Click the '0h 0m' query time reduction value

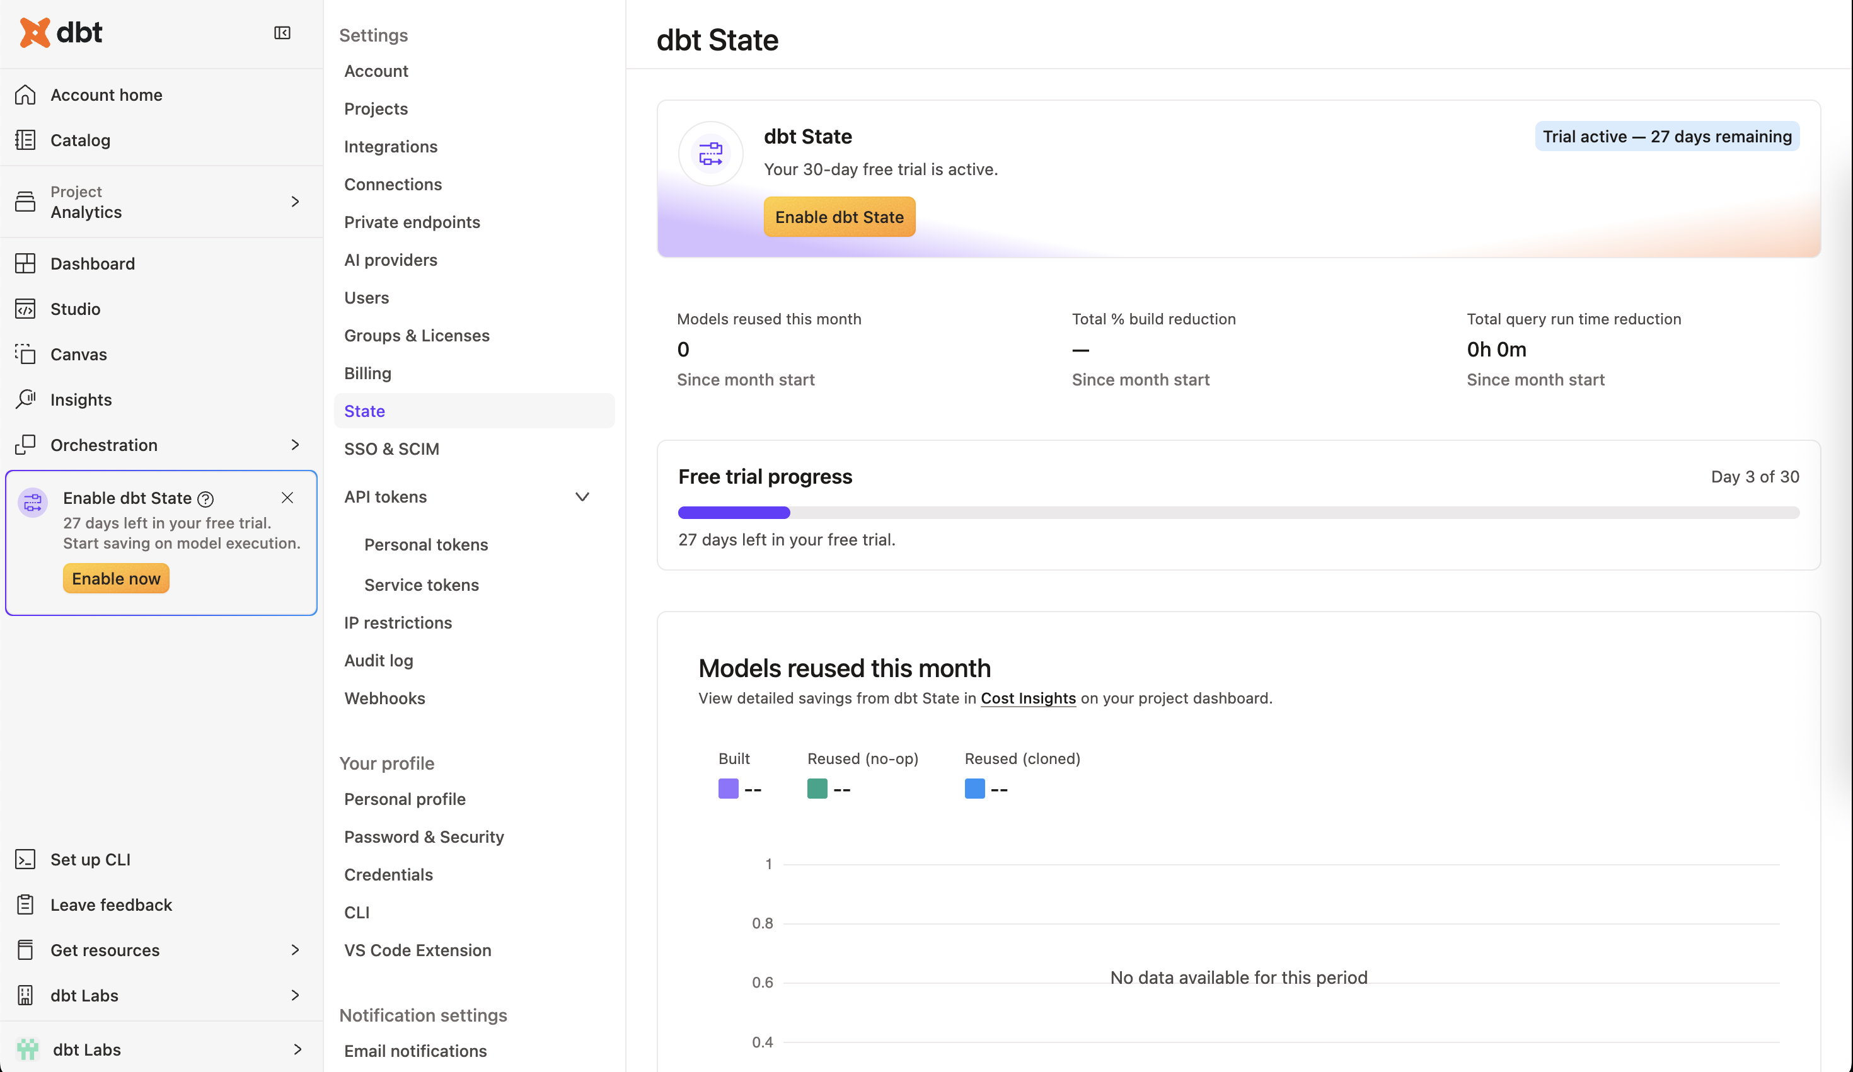[1496, 350]
